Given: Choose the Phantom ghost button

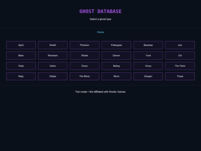Looking at the screenshot, I should pos(84,45).
